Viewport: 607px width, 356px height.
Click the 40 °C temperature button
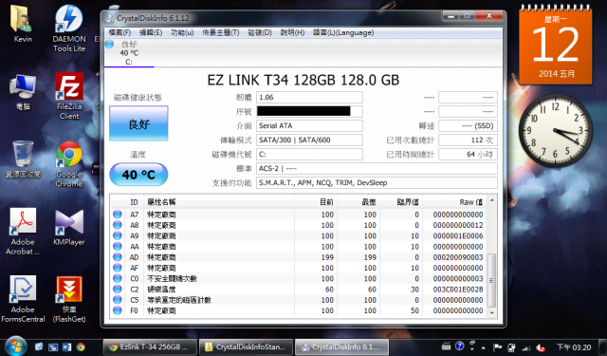(138, 175)
